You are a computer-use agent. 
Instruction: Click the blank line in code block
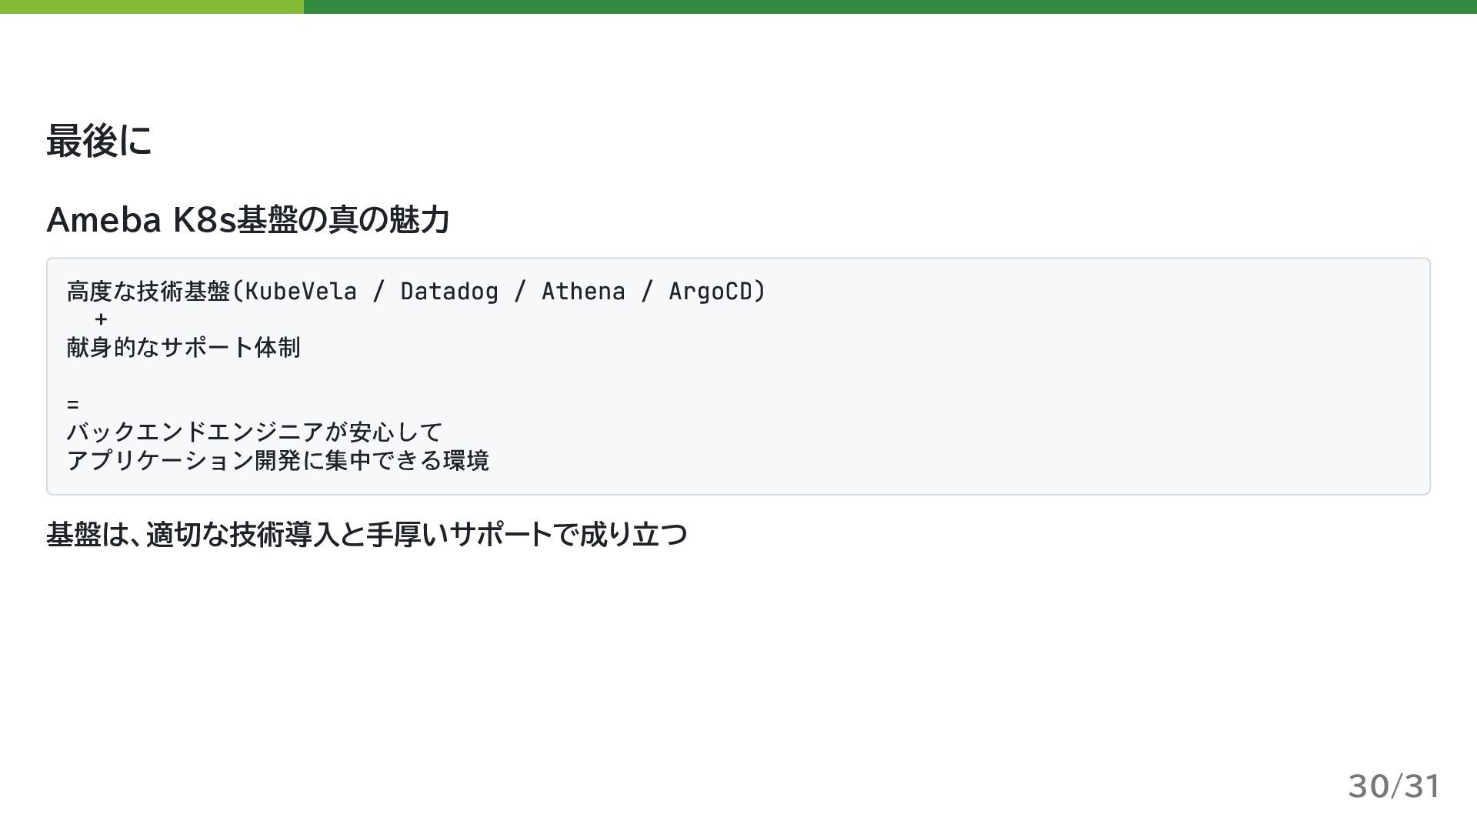coord(308,376)
